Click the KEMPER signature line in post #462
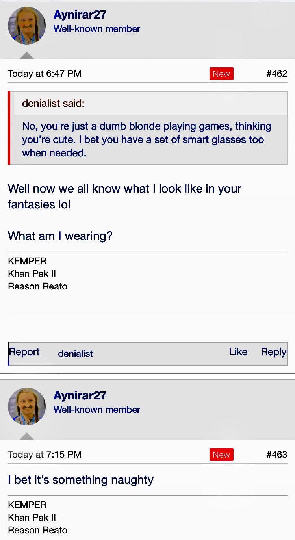 coord(27,261)
